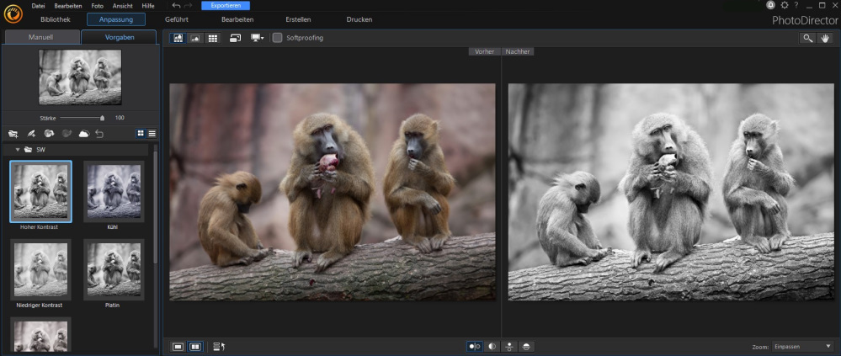Switch to thumbnail grid browser view
841x356 pixels.
pos(213,38)
